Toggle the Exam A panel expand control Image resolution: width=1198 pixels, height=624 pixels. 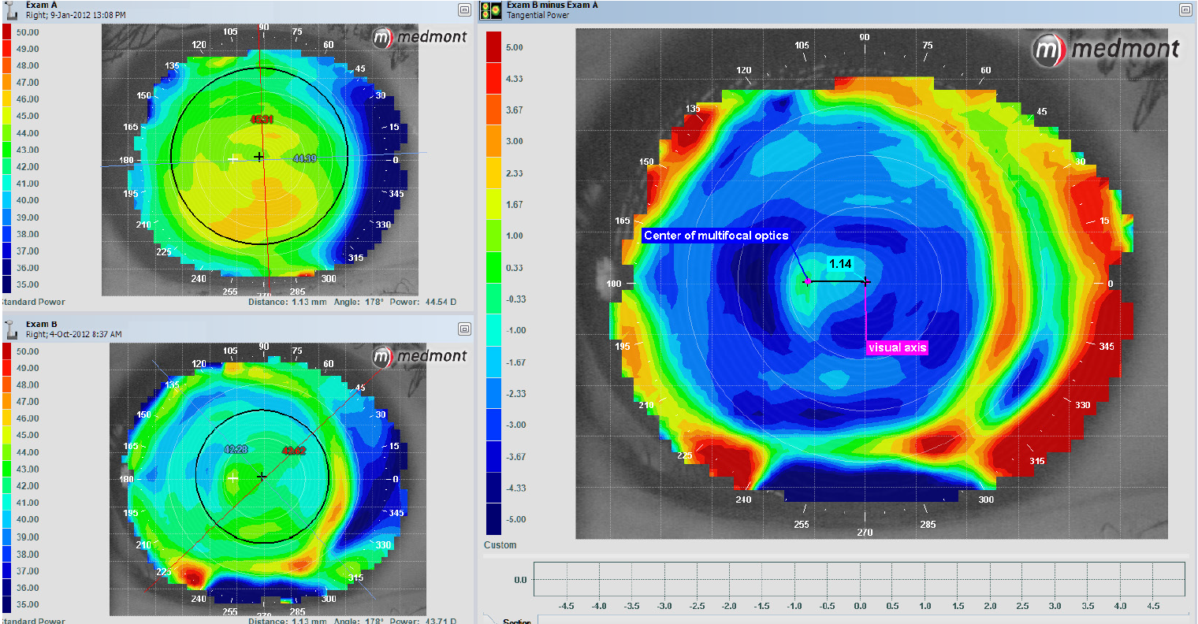tap(463, 9)
